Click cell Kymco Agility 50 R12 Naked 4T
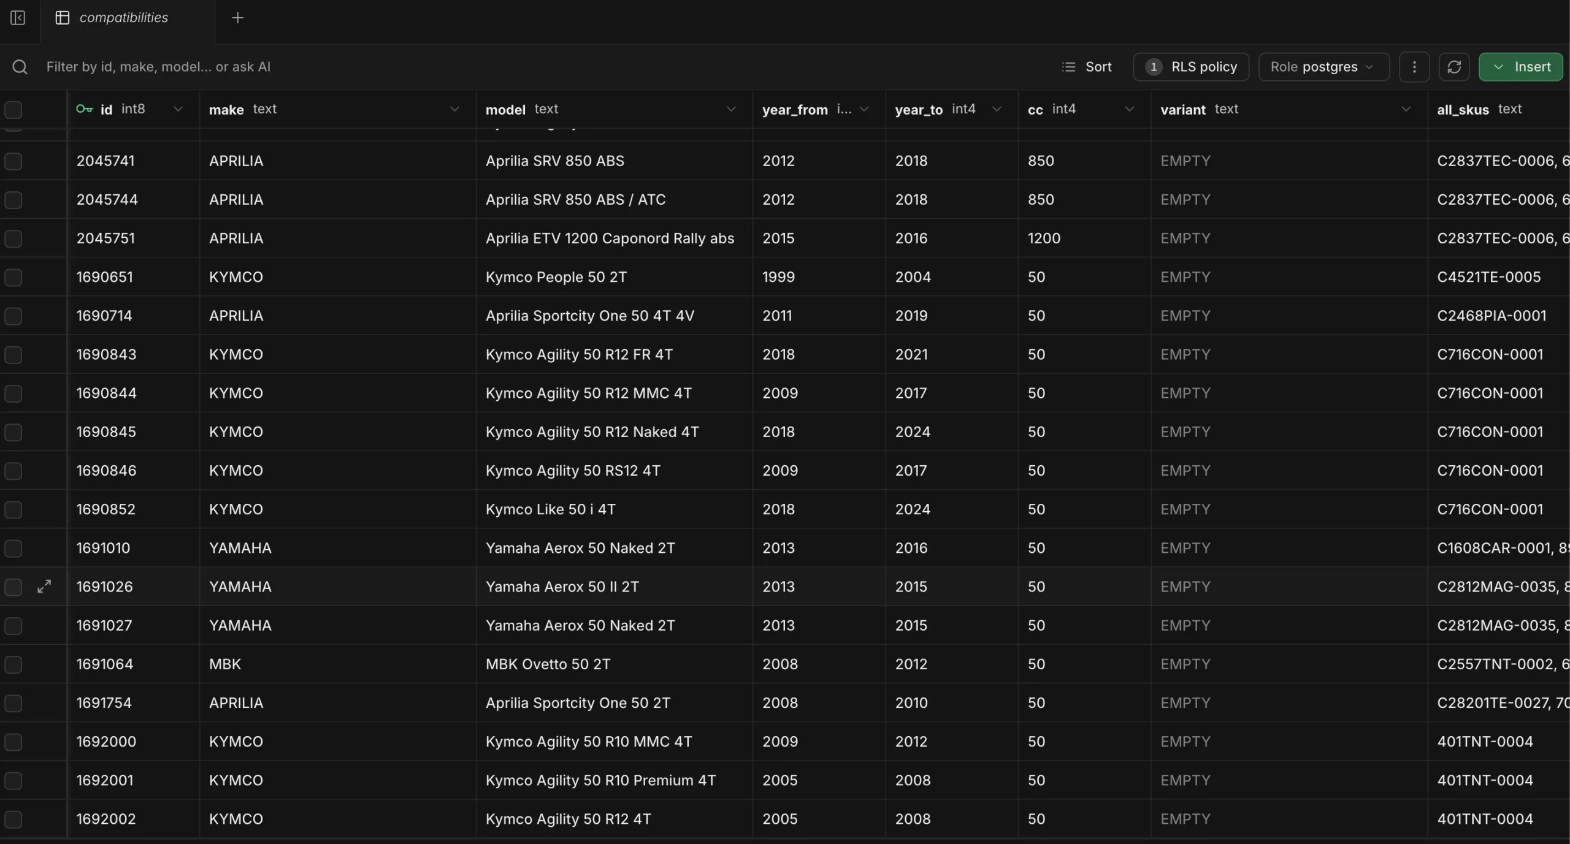This screenshot has height=844, width=1570. click(x=615, y=432)
